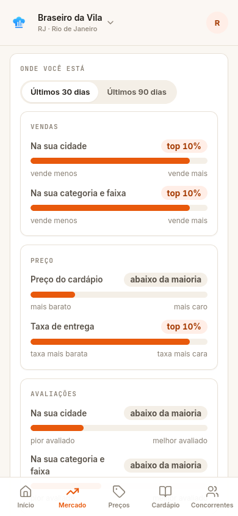This screenshot has height=516, width=238.
Task: Open the R user avatar
Action: point(217,23)
